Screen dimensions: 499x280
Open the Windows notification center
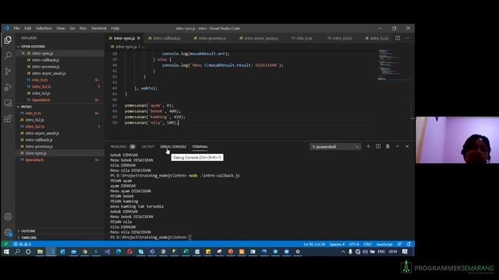click(x=405, y=252)
